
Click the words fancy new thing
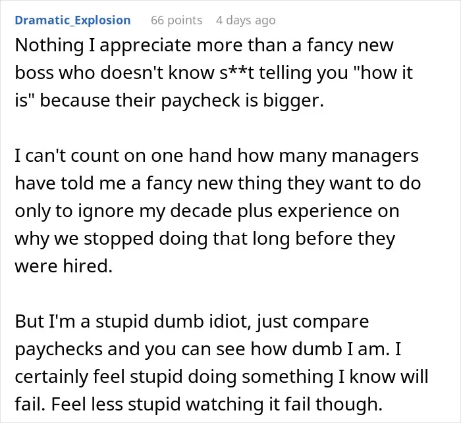click(x=214, y=184)
